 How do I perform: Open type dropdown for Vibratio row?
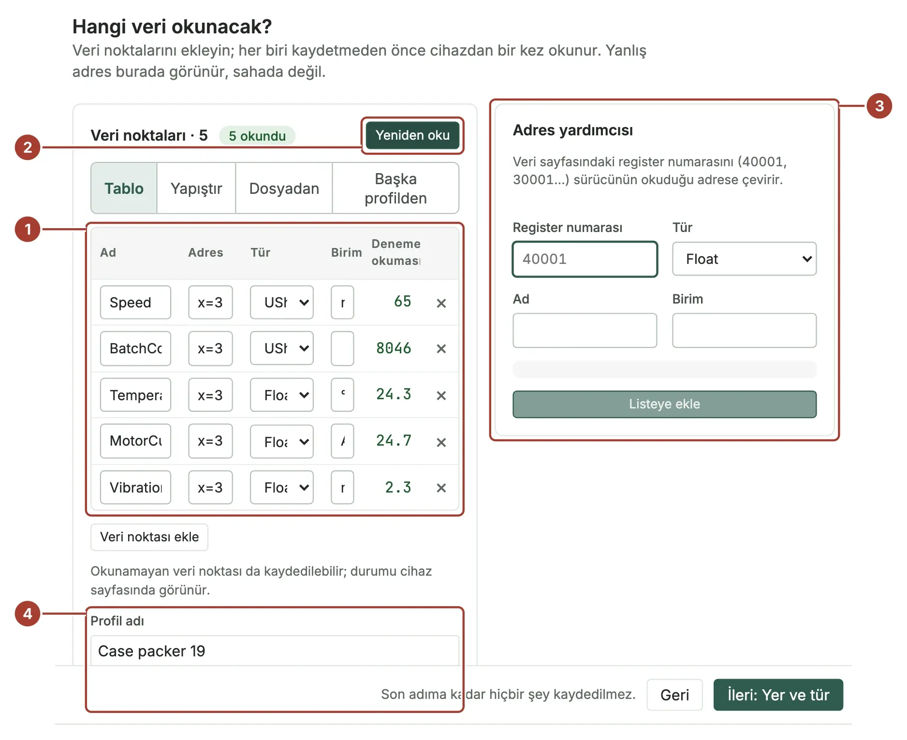pos(281,488)
